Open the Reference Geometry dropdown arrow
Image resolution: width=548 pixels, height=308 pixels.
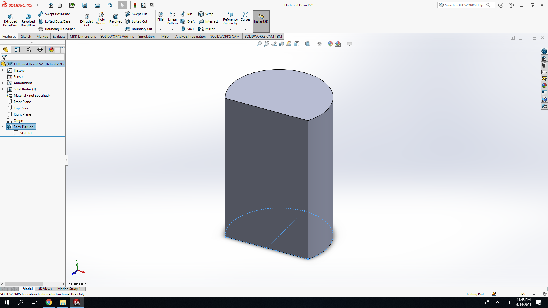point(230,29)
